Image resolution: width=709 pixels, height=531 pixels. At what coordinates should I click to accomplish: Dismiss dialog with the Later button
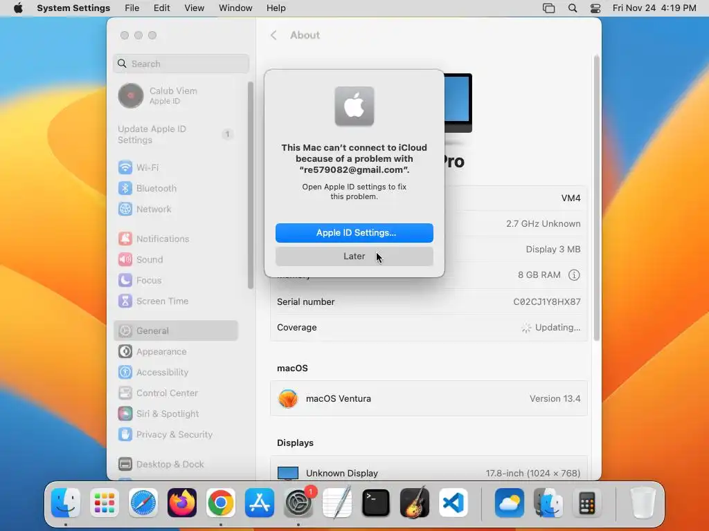pyautogui.click(x=354, y=257)
